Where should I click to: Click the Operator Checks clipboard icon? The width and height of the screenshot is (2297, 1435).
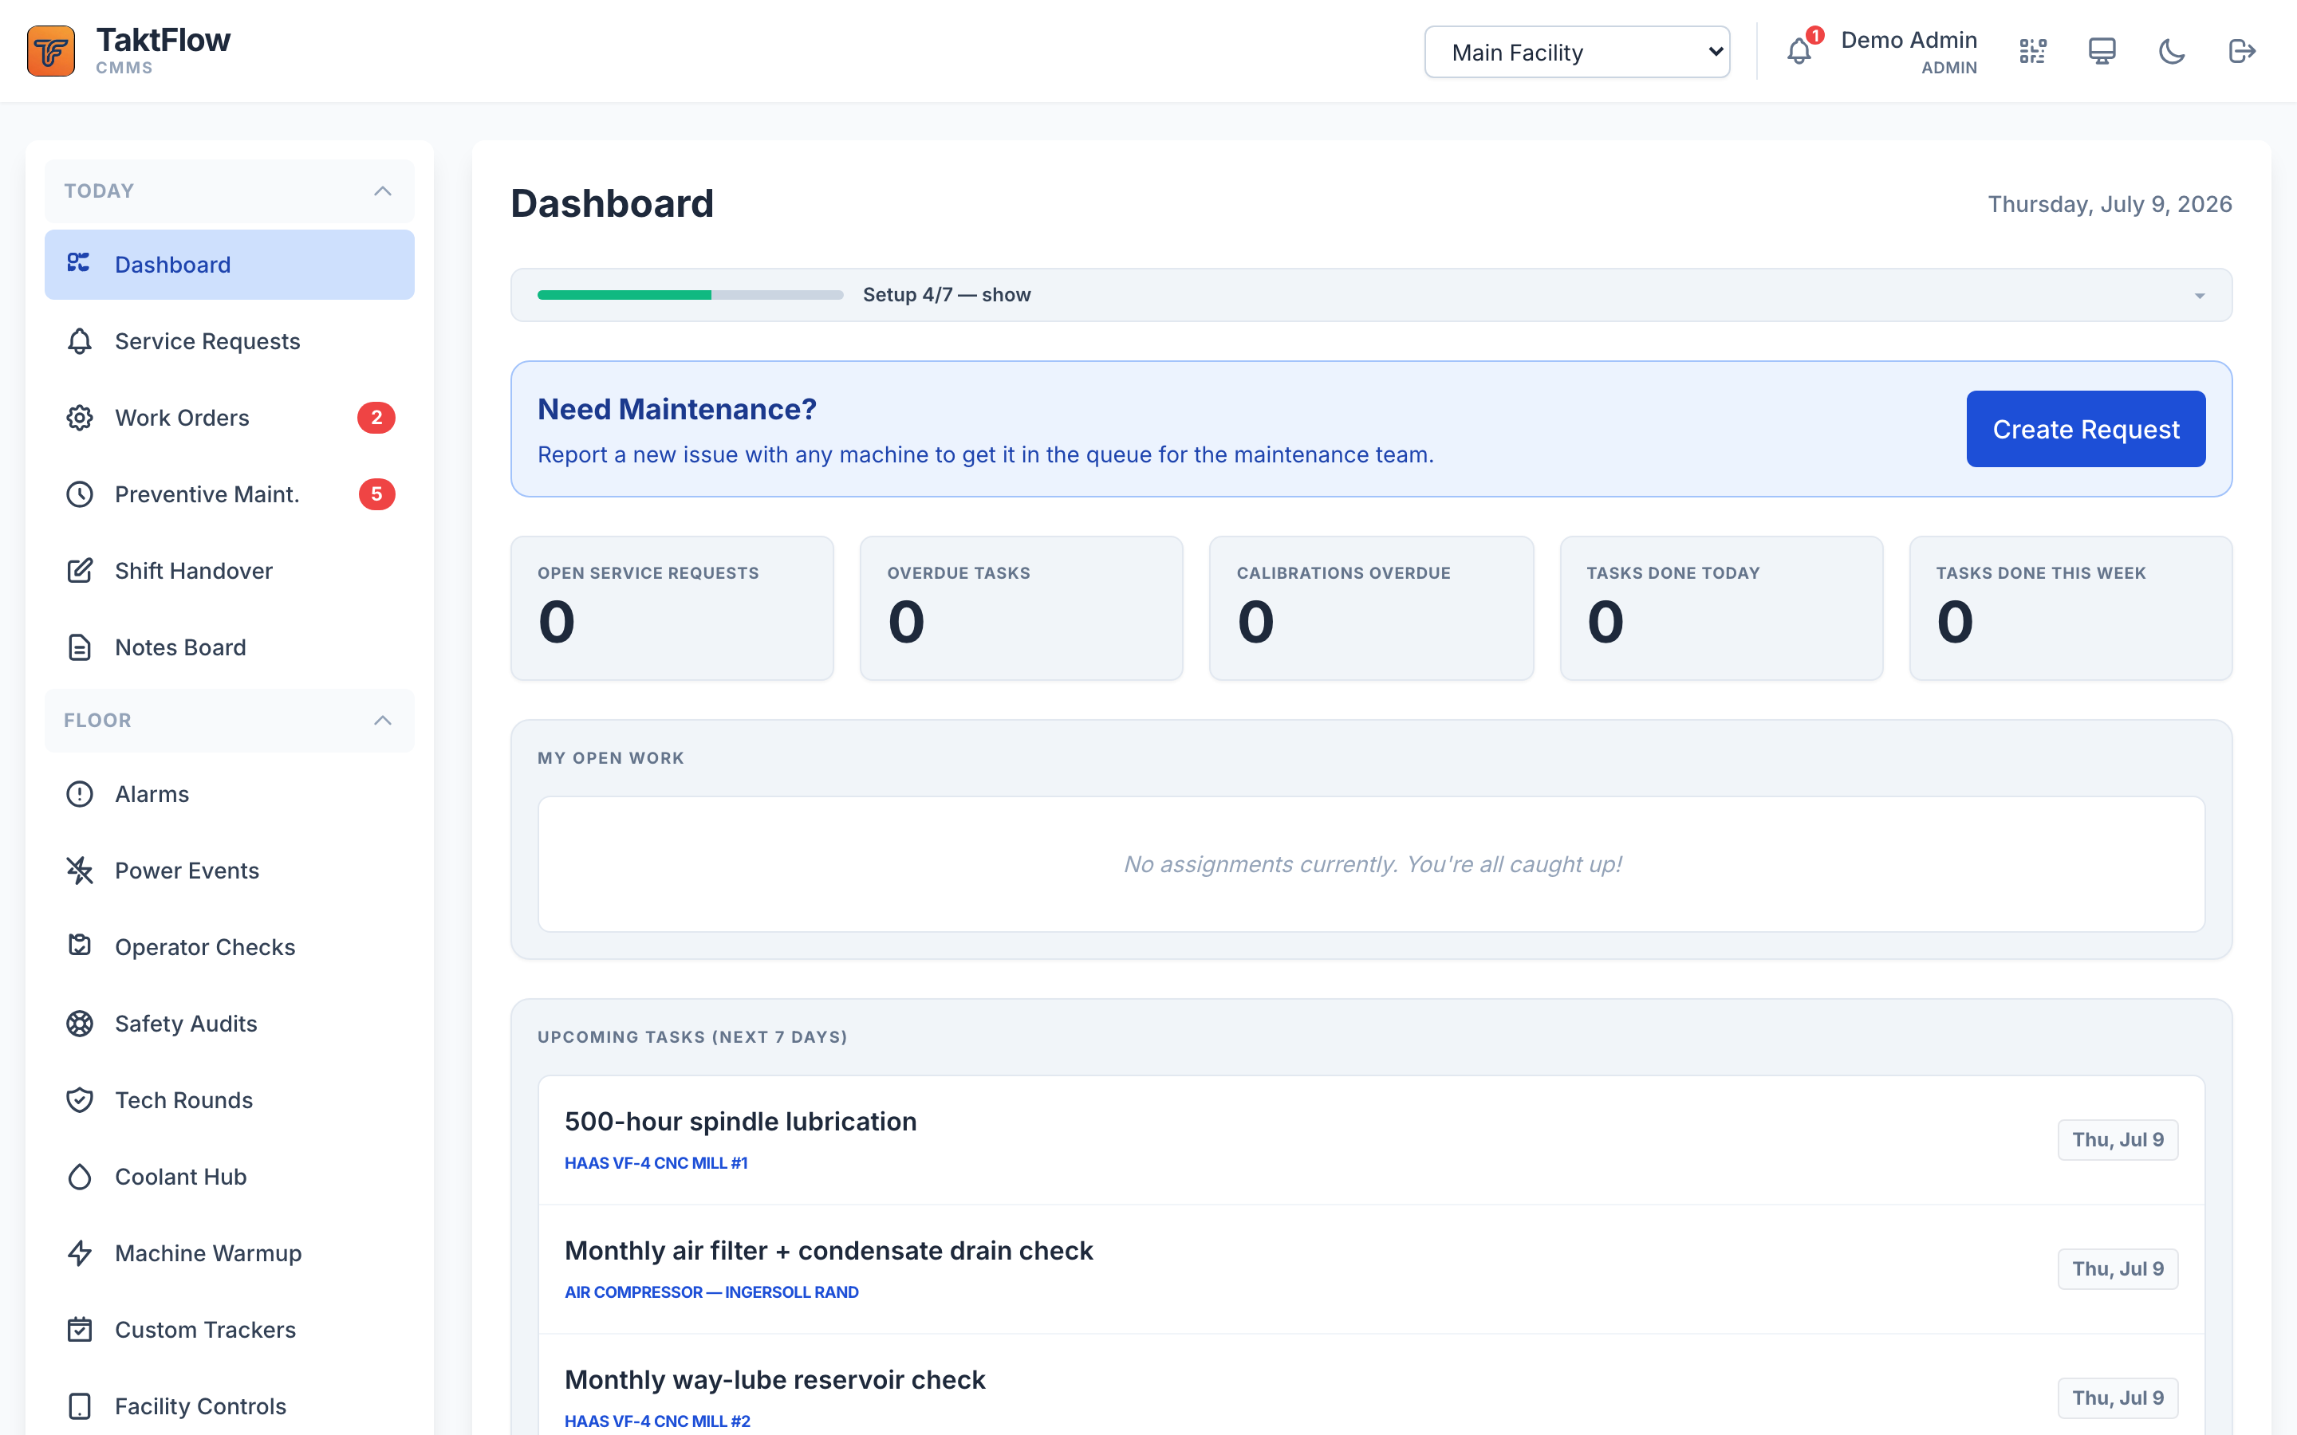coord(80,946)
